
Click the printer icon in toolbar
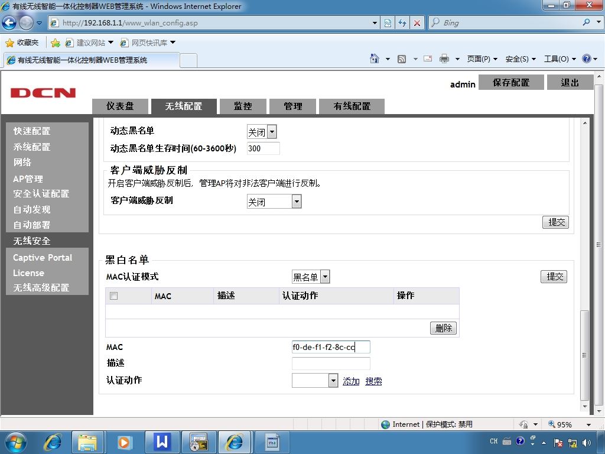point(444,59)
